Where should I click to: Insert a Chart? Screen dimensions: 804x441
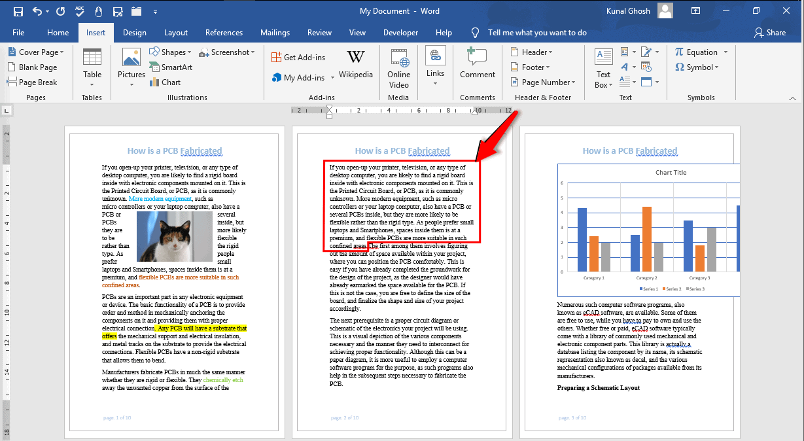(165, 82)
